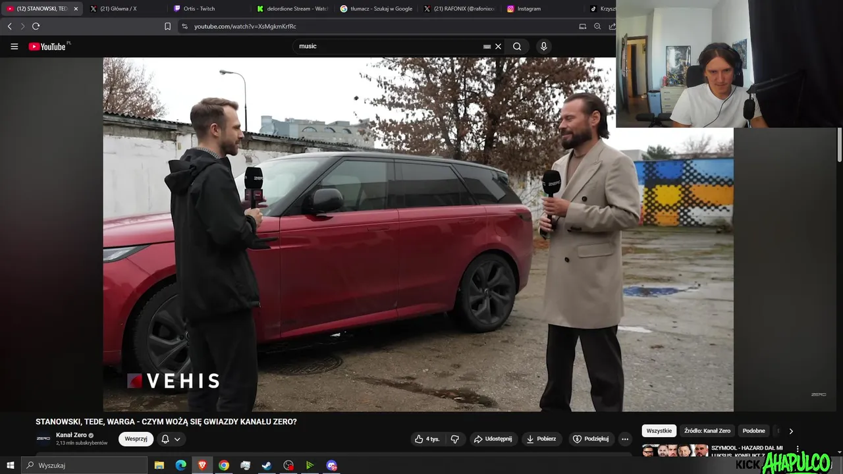This screenshot has height=474, width=843.
Task: Close the STANOWSKI YouTube tab
Action: (x=76, y=9)
